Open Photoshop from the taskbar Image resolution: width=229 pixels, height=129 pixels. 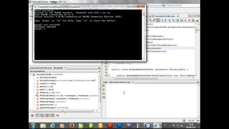(120, 125)
